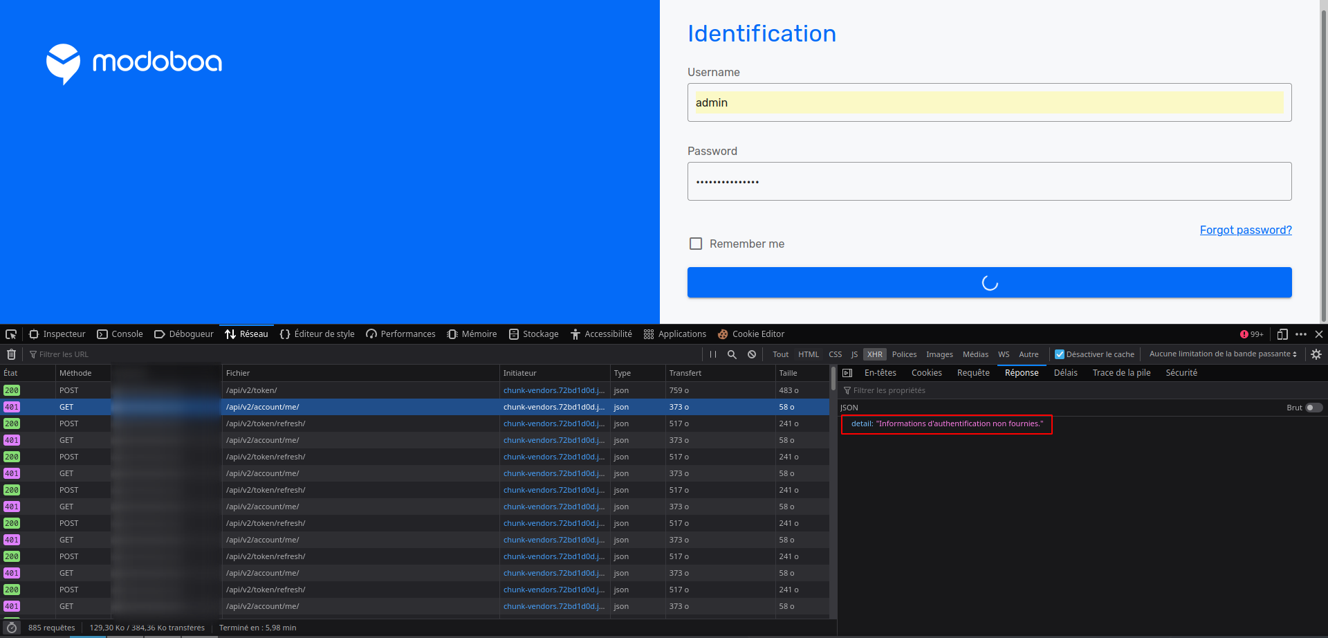The image size is (1328, 638).
Task: Check the Remember me box
Action: [x=696, y=244]
